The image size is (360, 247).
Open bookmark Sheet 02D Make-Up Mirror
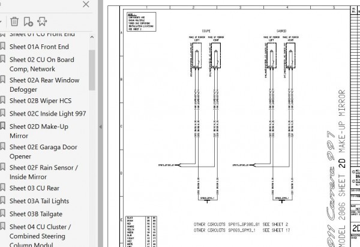pyautogui.click(x=39, y=131)
